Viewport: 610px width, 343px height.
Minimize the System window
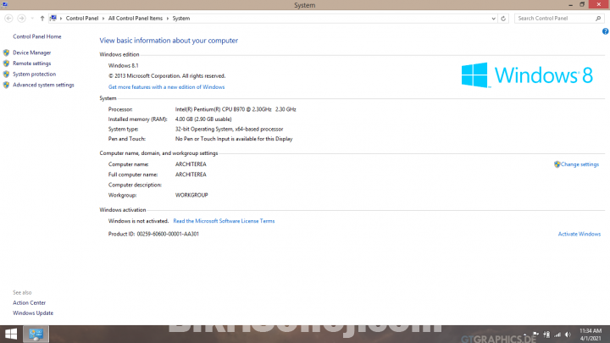[570, 5]
